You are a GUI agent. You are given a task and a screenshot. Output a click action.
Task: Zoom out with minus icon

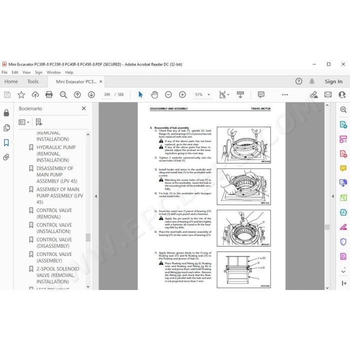[168, 94]
